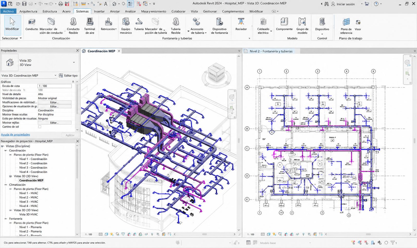Close the Propiedades panel

coord(77,51)
